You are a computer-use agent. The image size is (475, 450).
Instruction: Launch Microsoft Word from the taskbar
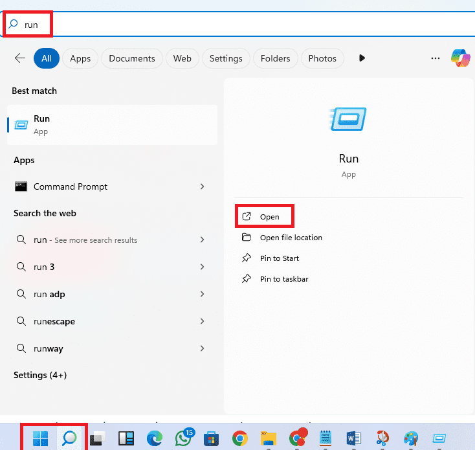pos(354,438)
